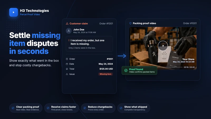Image resolution: width=211 pixels, height=119 pixels.
Task: Click the Customer claim warning triangle icon
Action: point(67,24)
